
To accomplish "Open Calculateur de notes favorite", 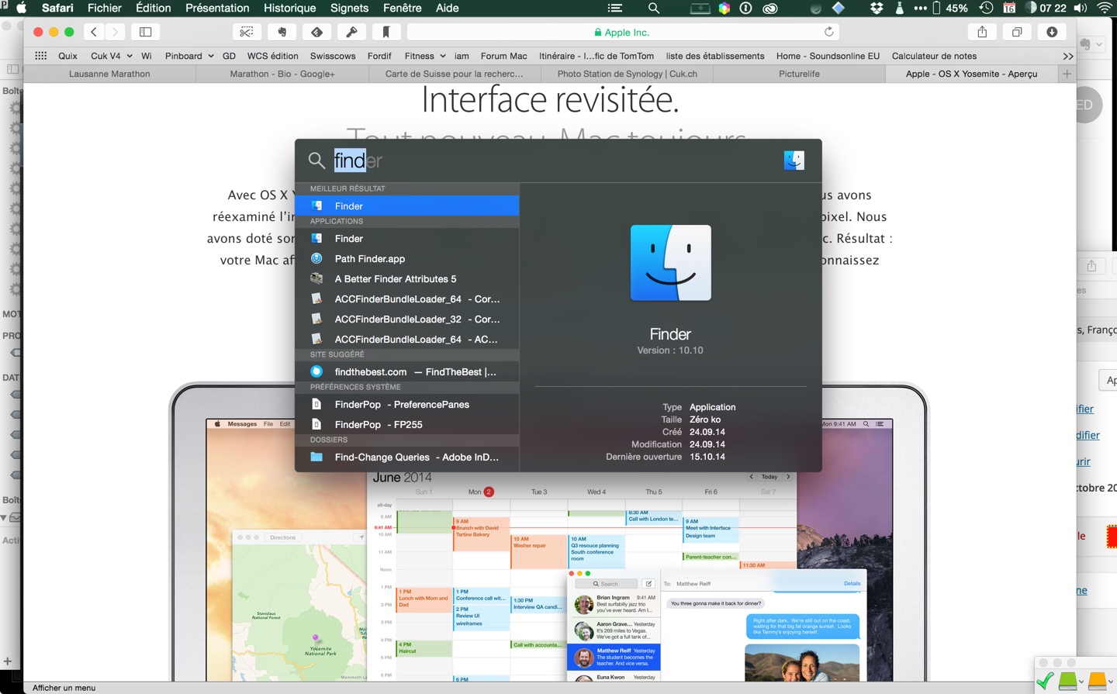I will tap(934, 56).
